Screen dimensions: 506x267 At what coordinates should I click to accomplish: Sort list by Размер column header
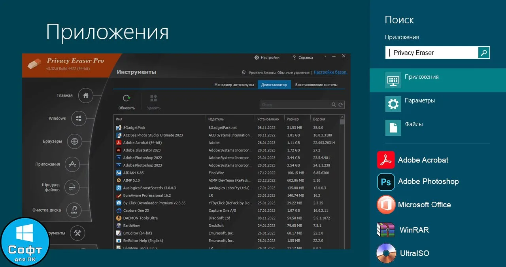click(297, 119)
